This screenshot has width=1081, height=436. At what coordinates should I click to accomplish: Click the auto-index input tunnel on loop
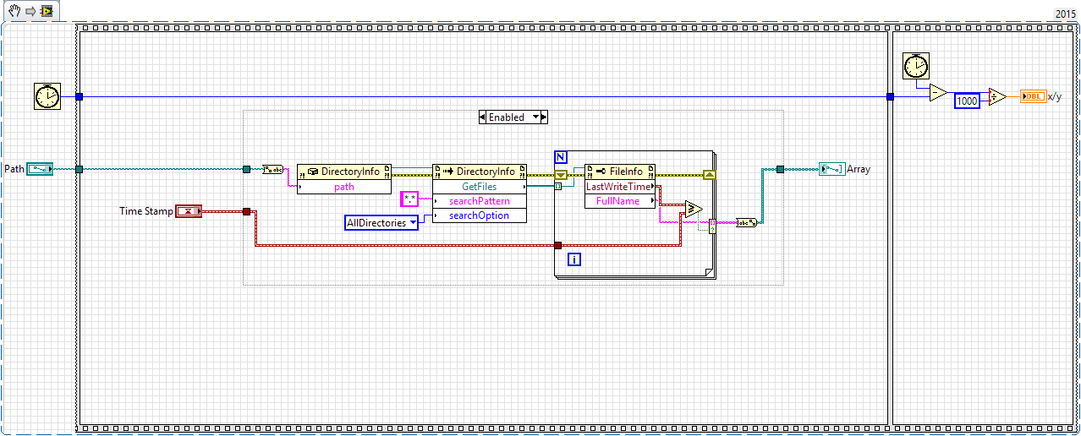pos(557,186)
